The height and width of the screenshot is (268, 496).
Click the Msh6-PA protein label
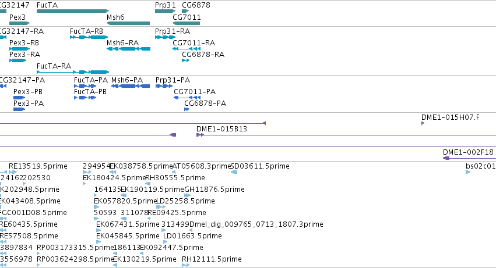tap(127, 80)
